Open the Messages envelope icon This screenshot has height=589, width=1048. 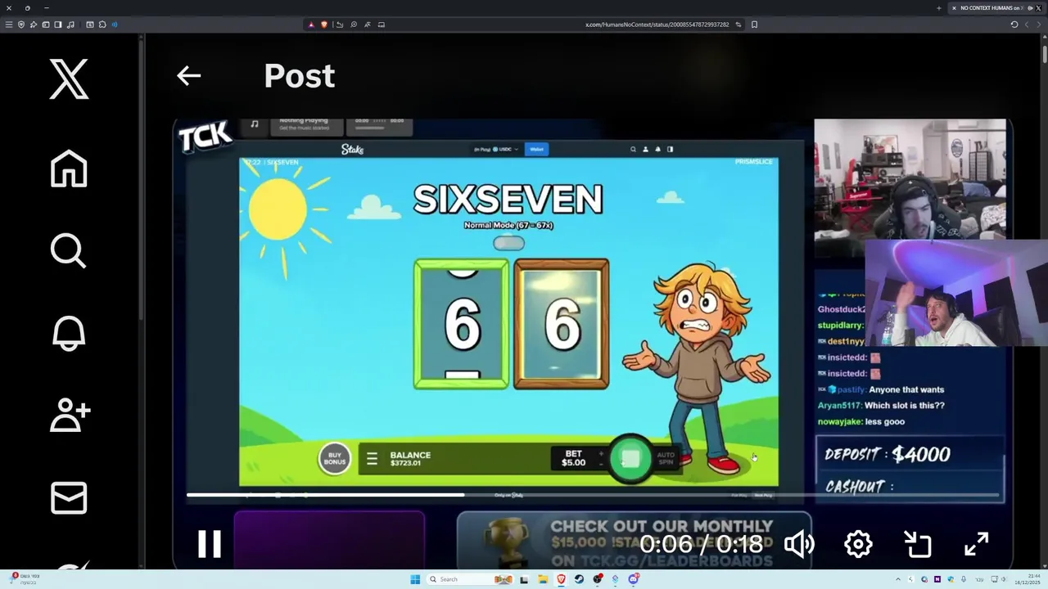69,497
